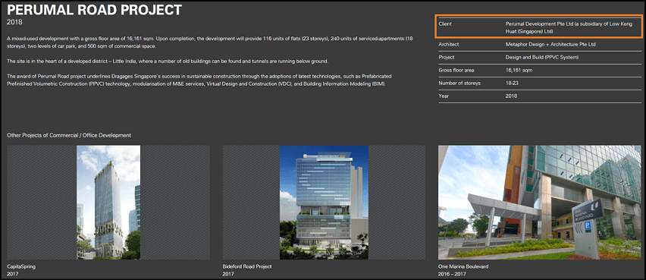Click the paragraph mentioning Little India
This screenshot has width=646, height=280.
click(x=168, y=61)
